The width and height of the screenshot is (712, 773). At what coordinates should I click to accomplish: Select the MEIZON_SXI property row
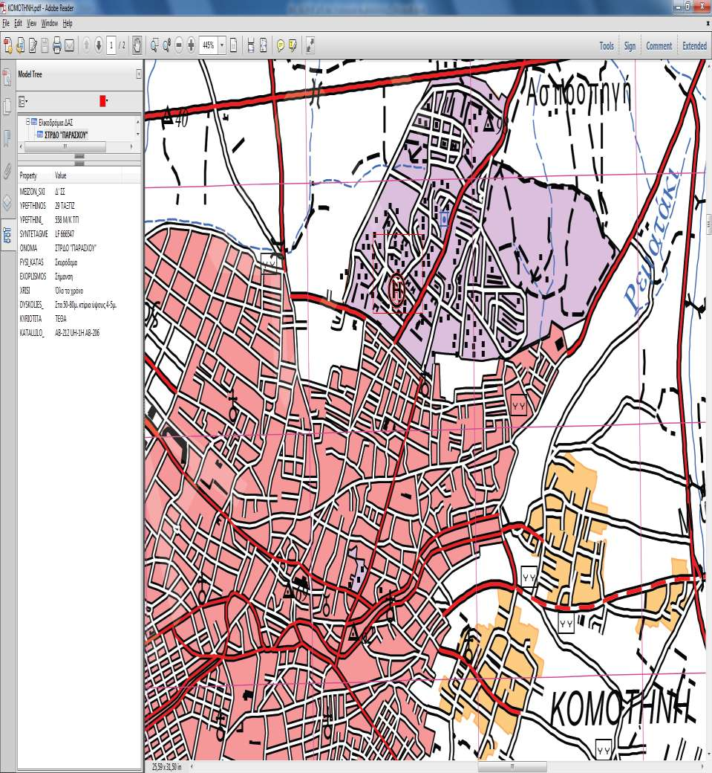(79, 191)
